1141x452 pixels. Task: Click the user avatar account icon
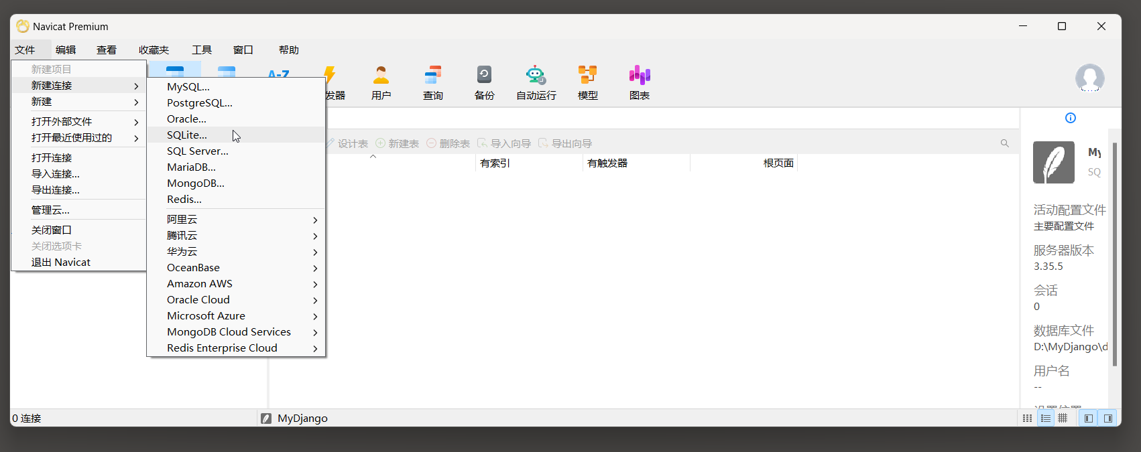pos(1090,78)
